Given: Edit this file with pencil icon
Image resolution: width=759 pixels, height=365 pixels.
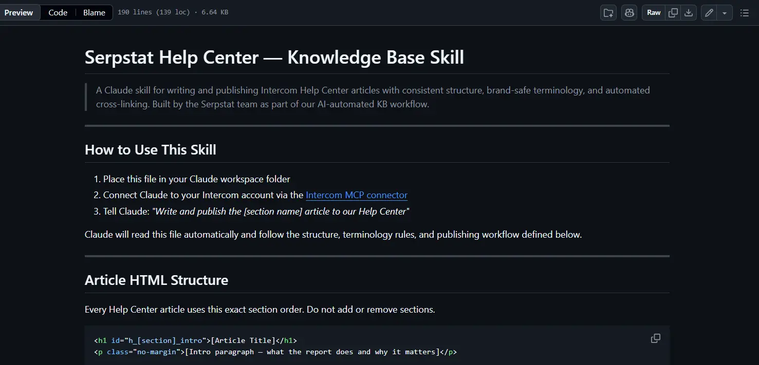Looking at the screenshot, I should pos(709,13).
